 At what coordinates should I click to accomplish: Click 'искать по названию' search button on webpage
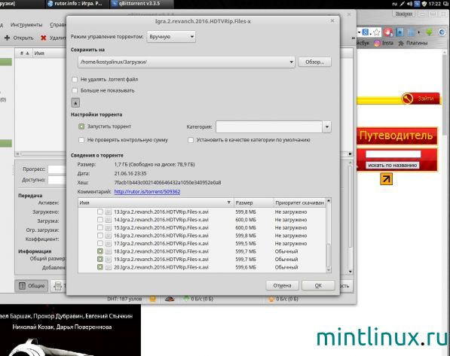point(392,165)
